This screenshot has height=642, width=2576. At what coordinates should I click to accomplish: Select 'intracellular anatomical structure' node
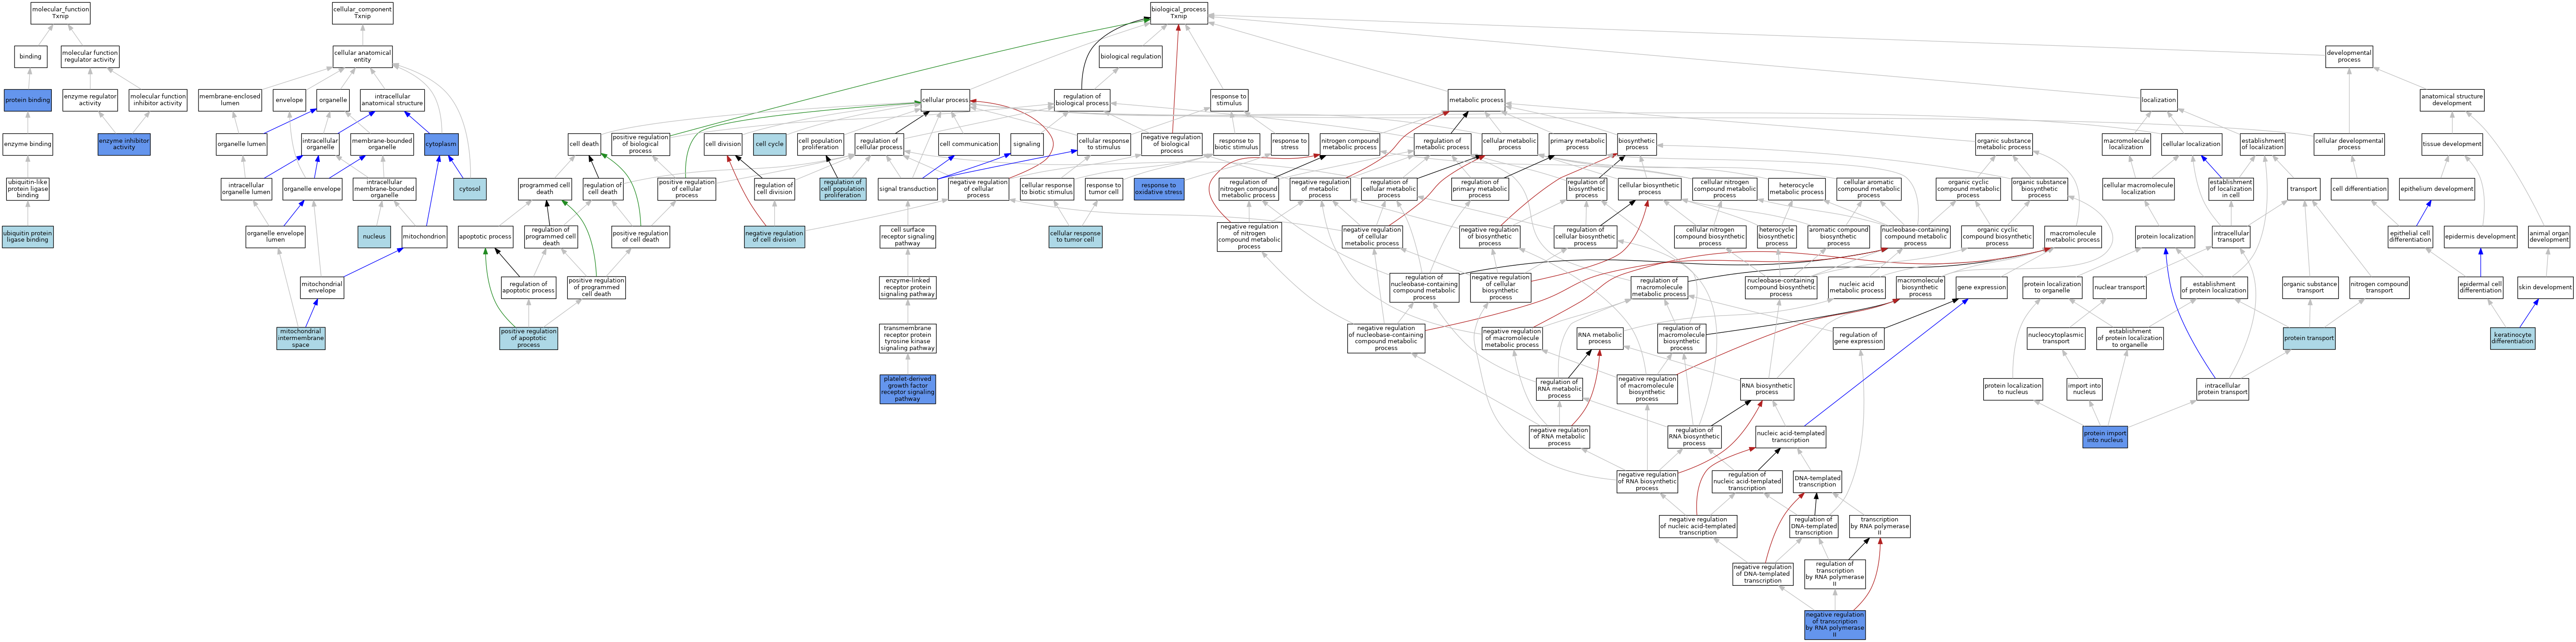click(392, 100)
